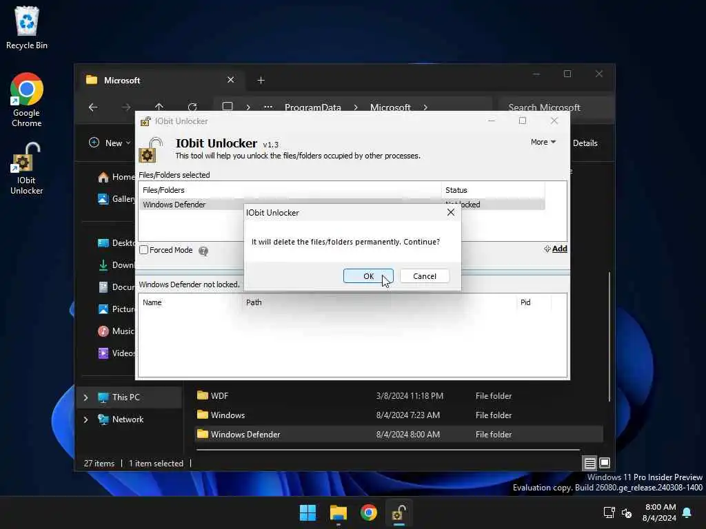The image size is (706, 529).
Task: Select IObit Unlocker desktop shortcut
Action: point(27,169)
